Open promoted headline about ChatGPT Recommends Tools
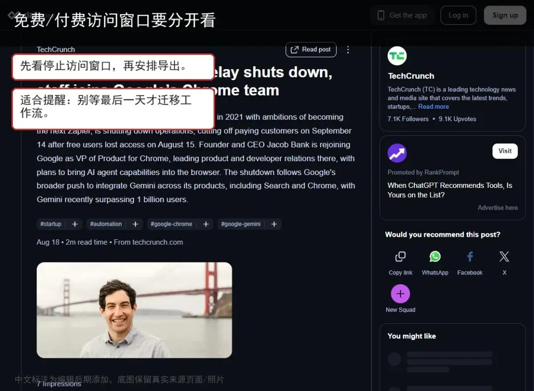Screen dimensions: 534x391 tap(449, 190)
